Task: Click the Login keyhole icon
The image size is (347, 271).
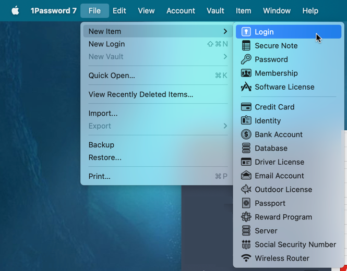Action: 246,32
